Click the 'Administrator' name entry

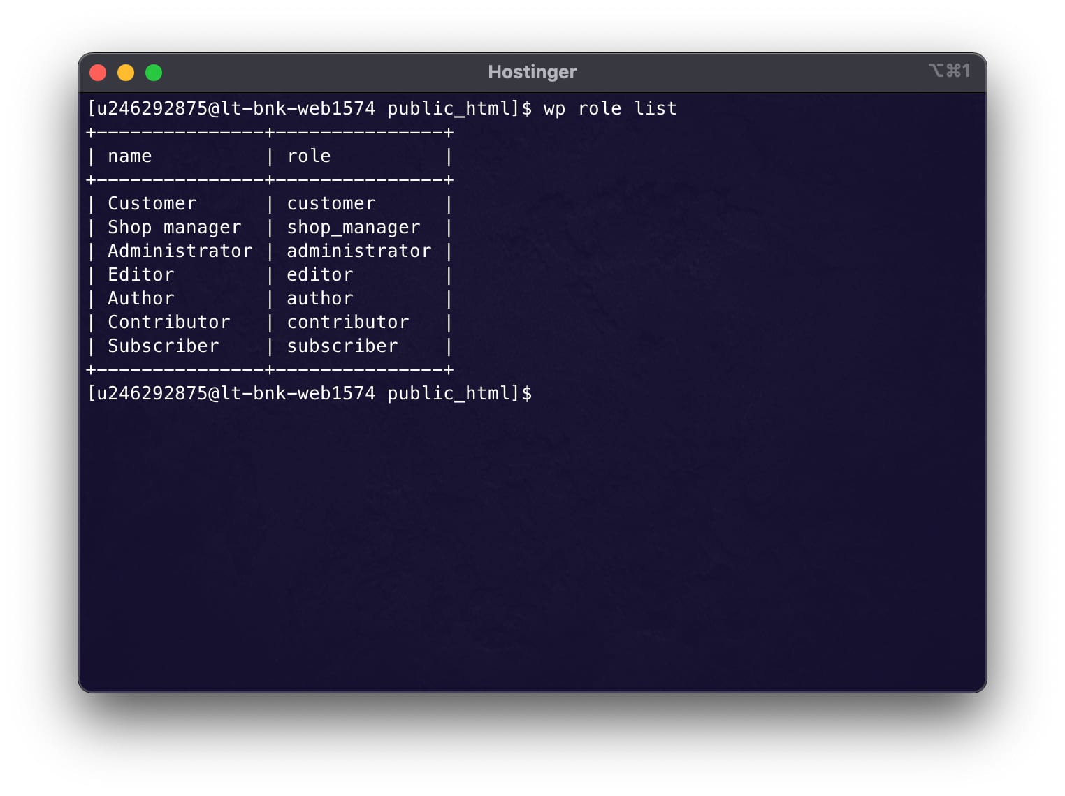click(180, 251)
